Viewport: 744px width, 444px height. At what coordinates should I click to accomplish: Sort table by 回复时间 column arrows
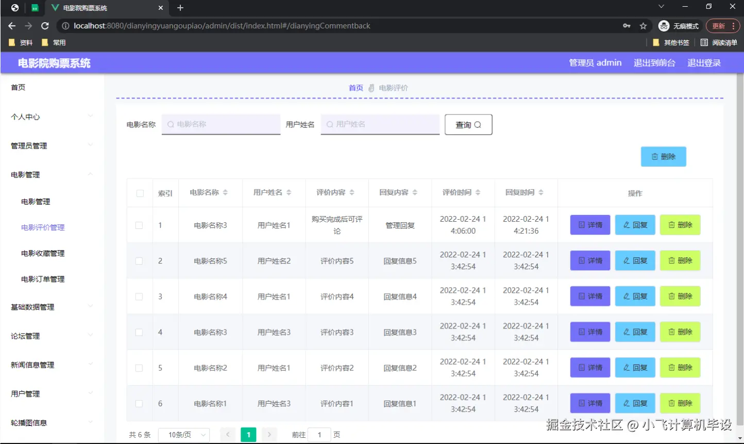click(540, 192)
